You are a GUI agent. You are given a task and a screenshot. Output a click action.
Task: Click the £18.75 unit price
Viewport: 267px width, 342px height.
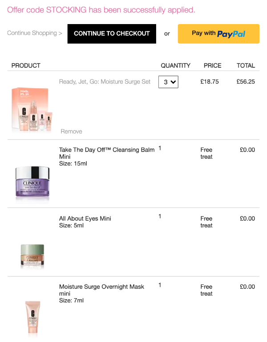click(210, 82)
